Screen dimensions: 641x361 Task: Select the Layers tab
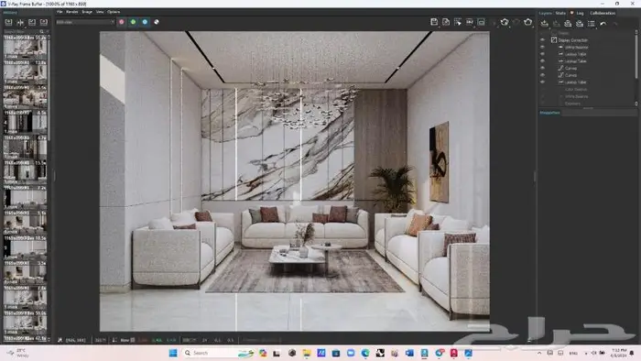(x=546, y=13)
